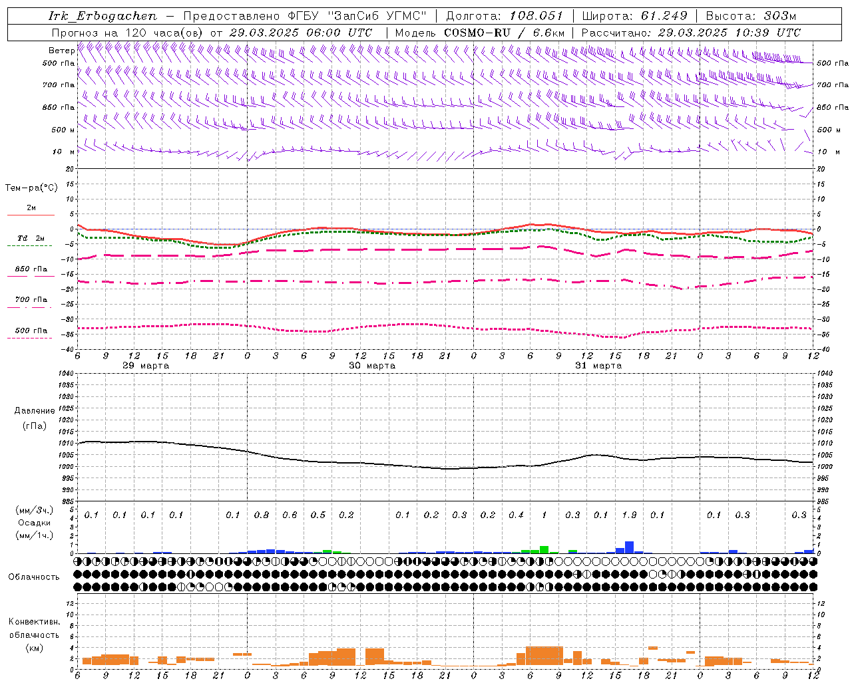
Task: Click the solid line sample under '2м' legend
Action: click(31, 215)
